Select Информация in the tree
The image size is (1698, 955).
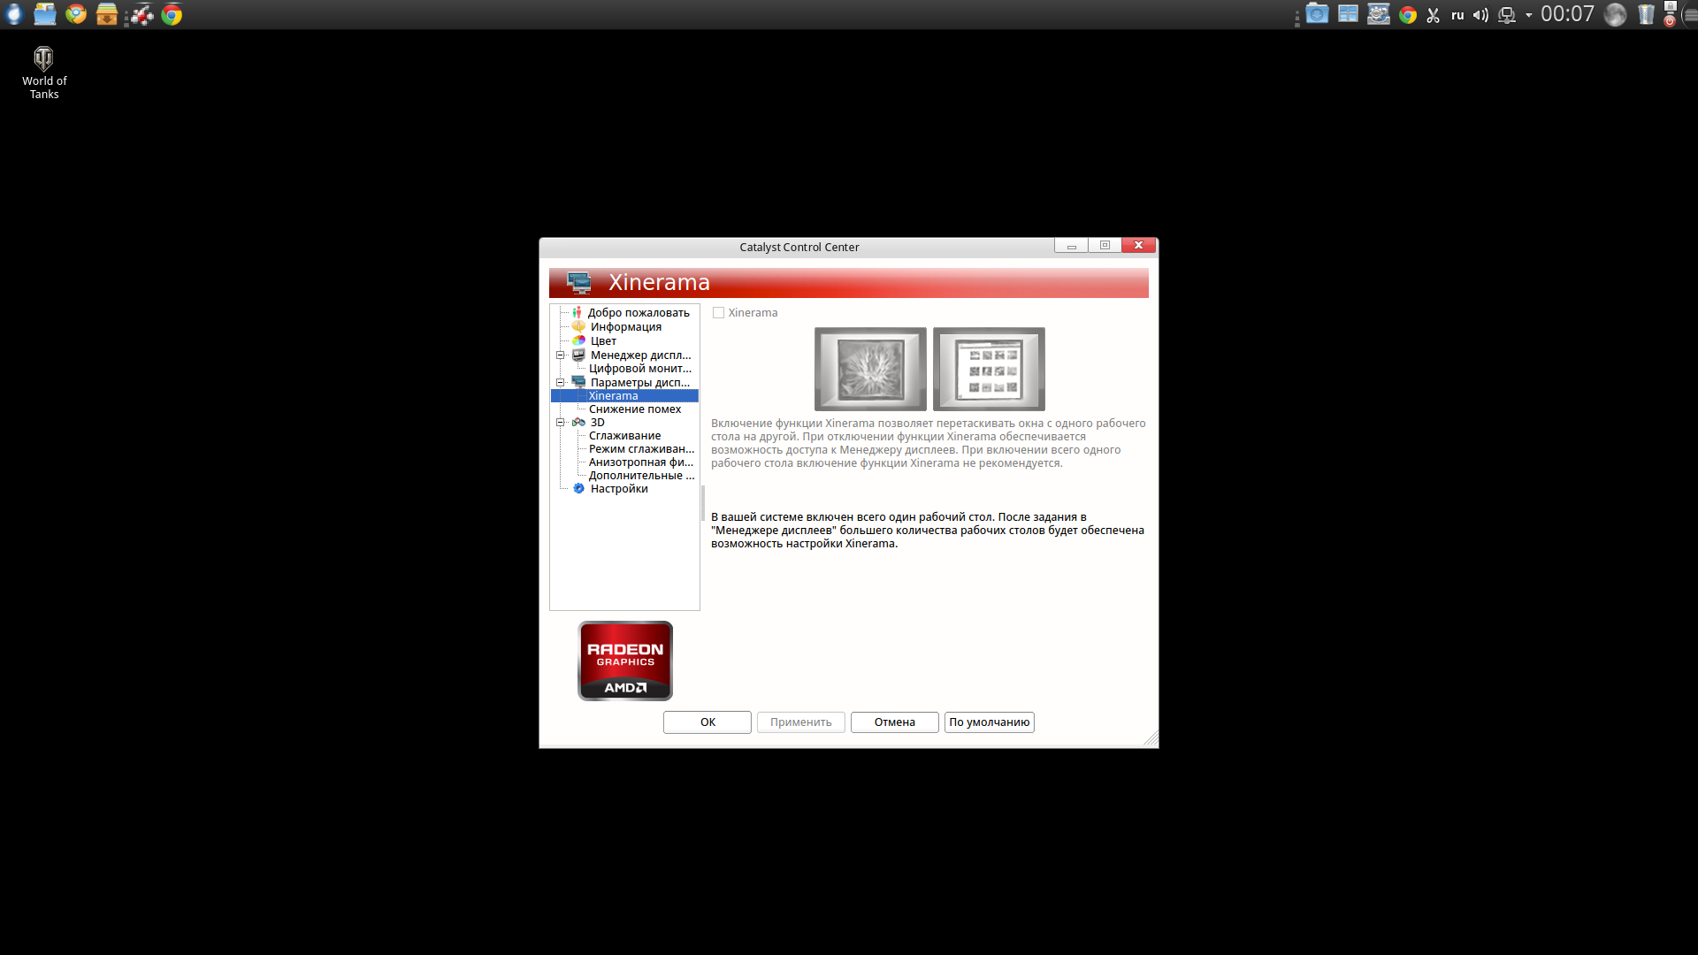(625, 327)
